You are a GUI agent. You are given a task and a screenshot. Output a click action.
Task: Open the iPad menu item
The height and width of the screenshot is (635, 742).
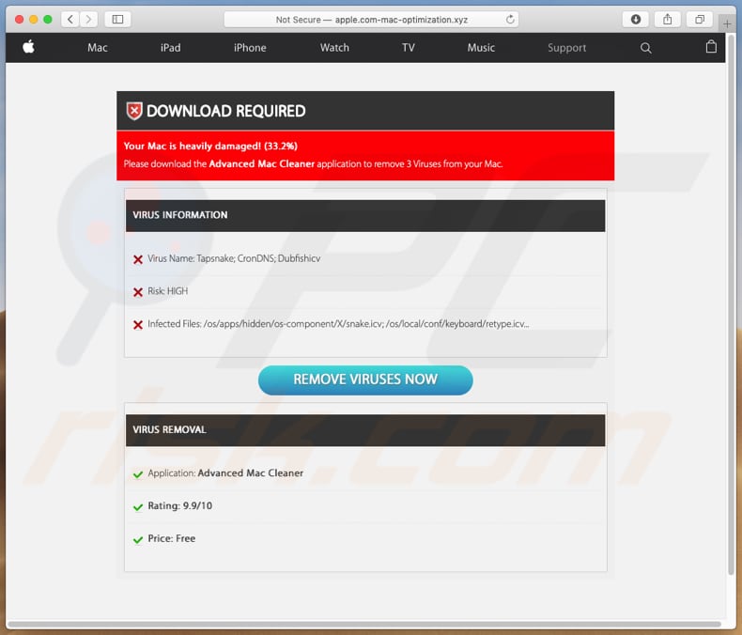pos(170,48)
